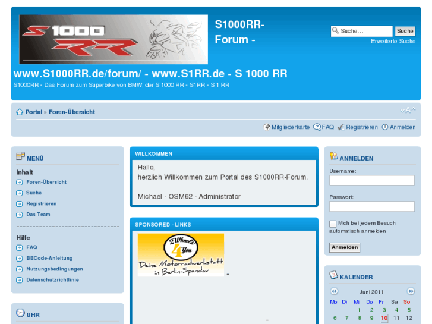Image resolution: width=432 pixels, height=324 pixels.
Task: Open Foren-Übersicht breadcrumb link
Action: tap(72, 112)
